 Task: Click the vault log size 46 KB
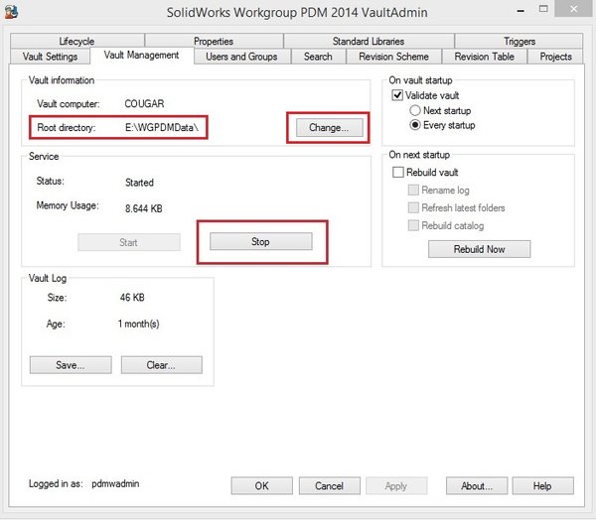click(132, 298)
